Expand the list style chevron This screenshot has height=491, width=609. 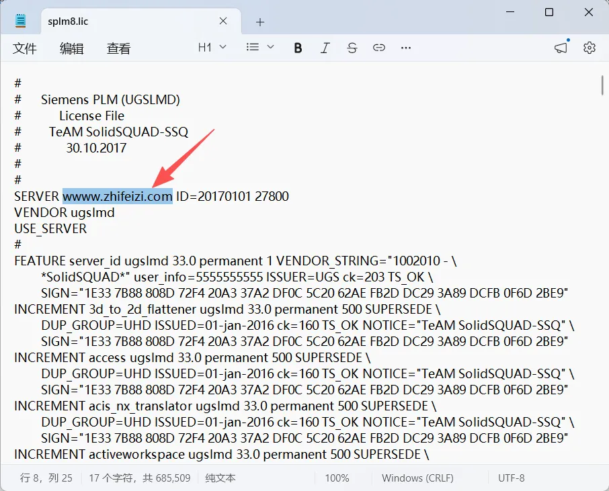point(271,47)
